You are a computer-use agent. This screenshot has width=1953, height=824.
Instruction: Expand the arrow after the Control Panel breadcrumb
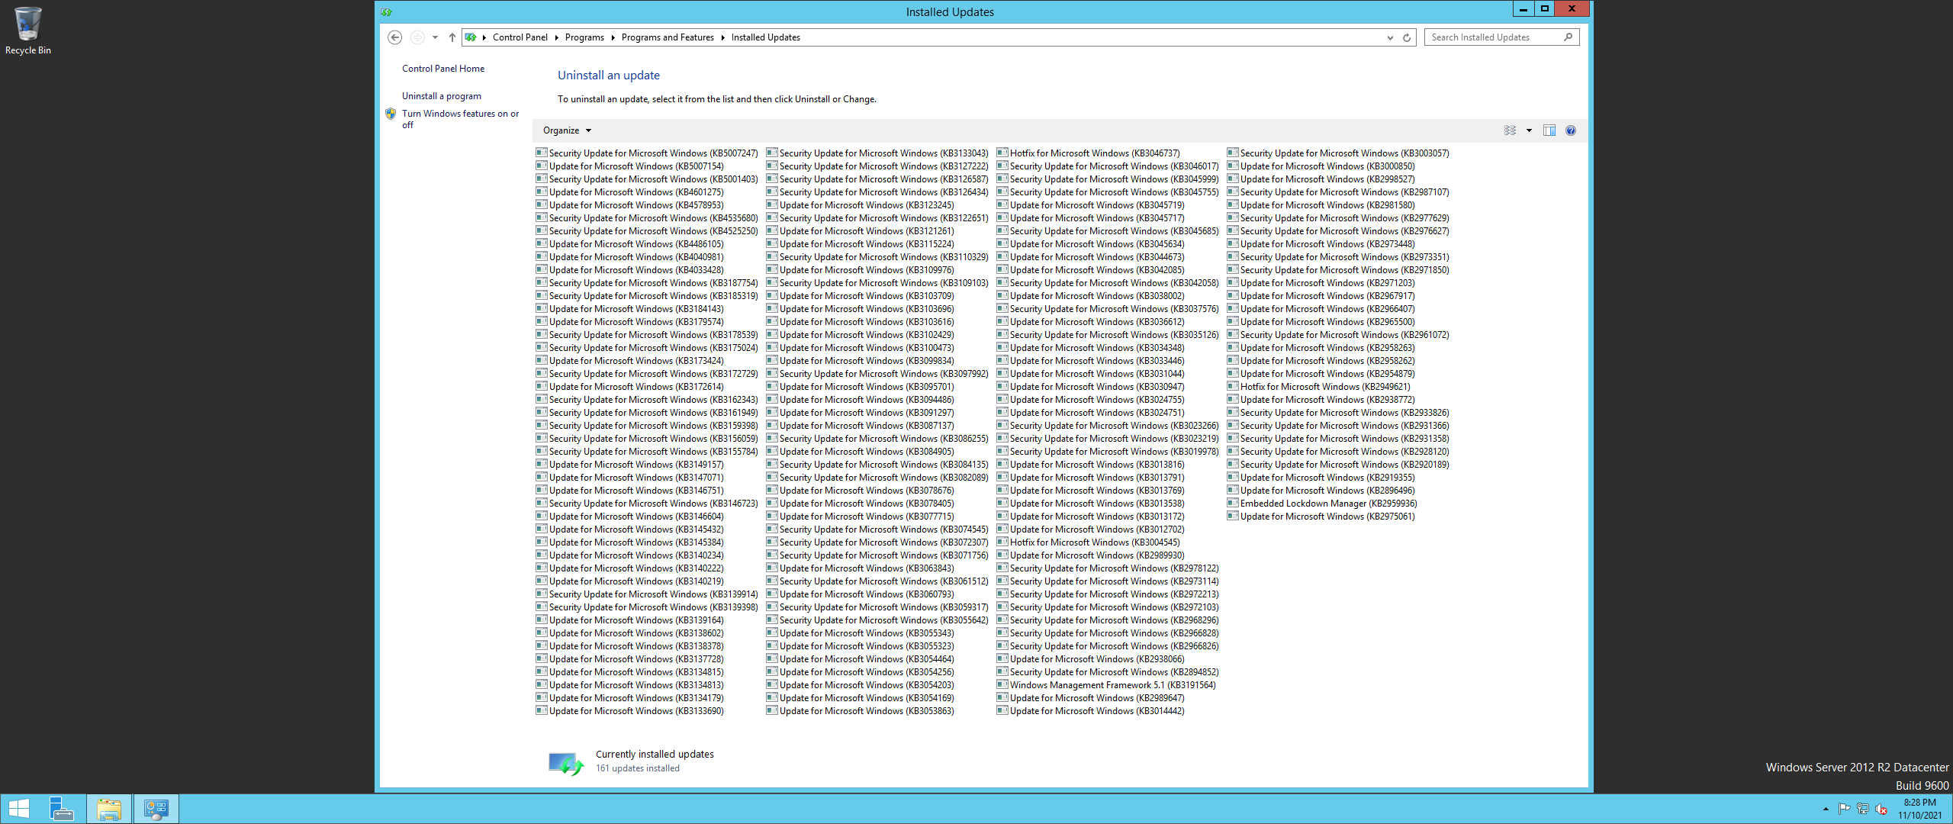tap(556, 37)
